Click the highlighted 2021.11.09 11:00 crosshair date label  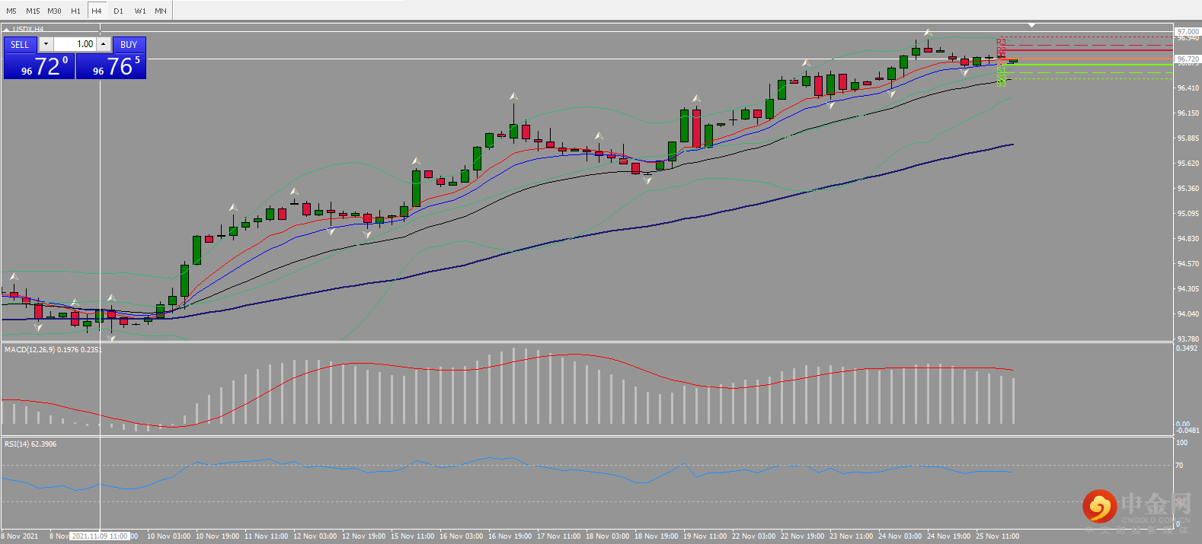tap(100, 536)
